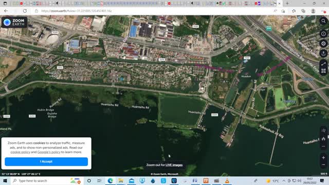The image size is (329, 185).
Task: Add page to favorites star icon
Action: [294, 11]
